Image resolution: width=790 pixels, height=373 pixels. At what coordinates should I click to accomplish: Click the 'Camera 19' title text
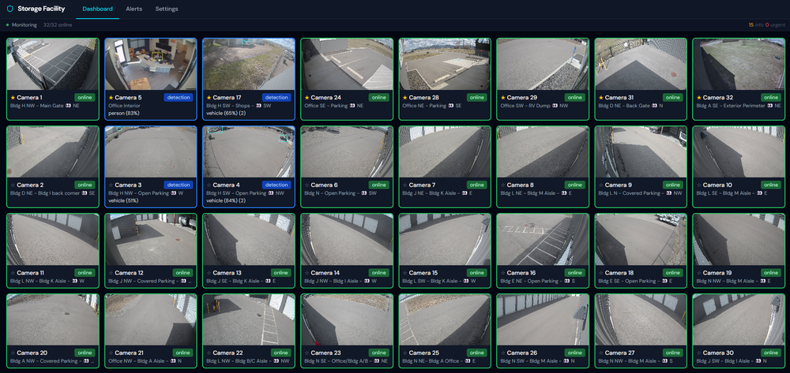[717, 273]
